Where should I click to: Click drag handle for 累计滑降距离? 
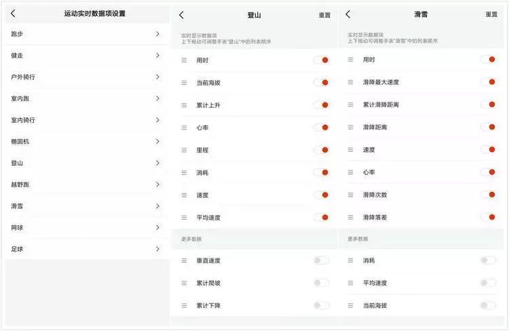click(351, 104)
